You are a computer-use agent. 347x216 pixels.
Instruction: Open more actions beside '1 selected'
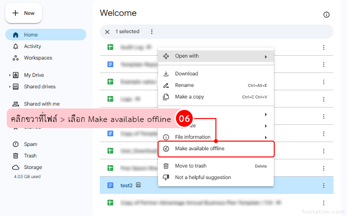pyautogui.click(x=152, y=32)
